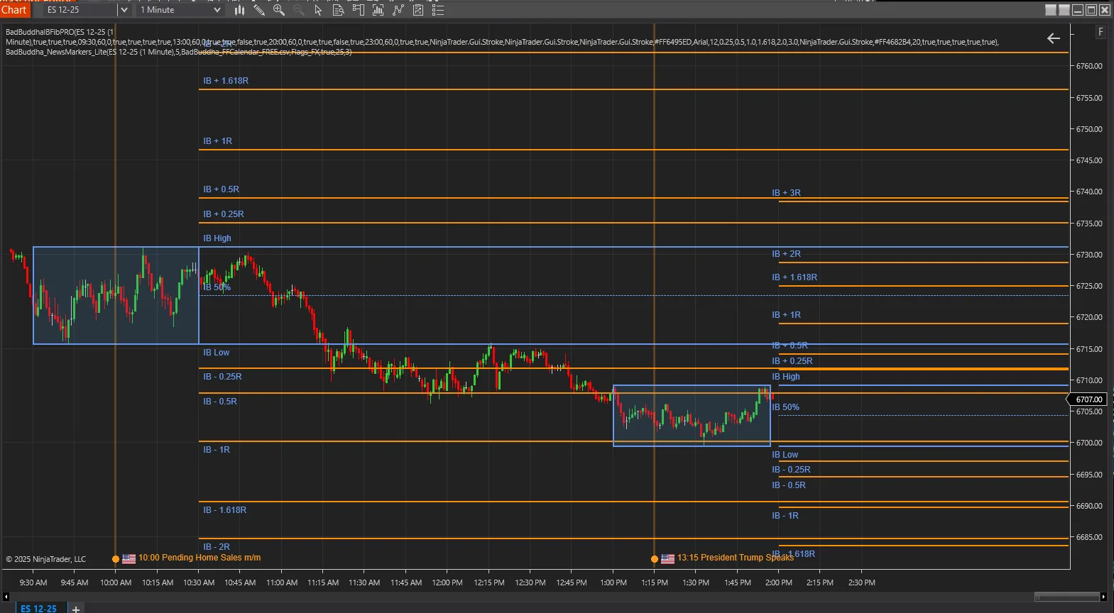Click the zoom out magnifier
Image resolution: width=1114 pixels, height=613 pixels.
pos(299,10)
